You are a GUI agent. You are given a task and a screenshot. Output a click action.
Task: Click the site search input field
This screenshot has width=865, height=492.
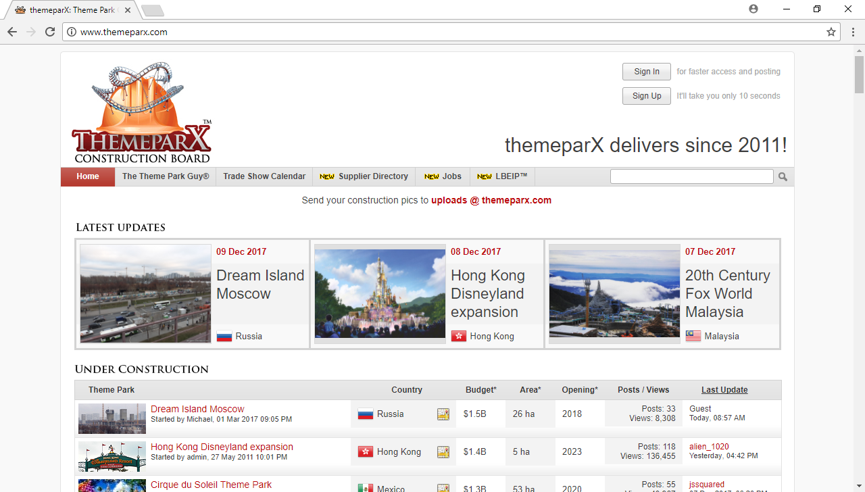692,176
